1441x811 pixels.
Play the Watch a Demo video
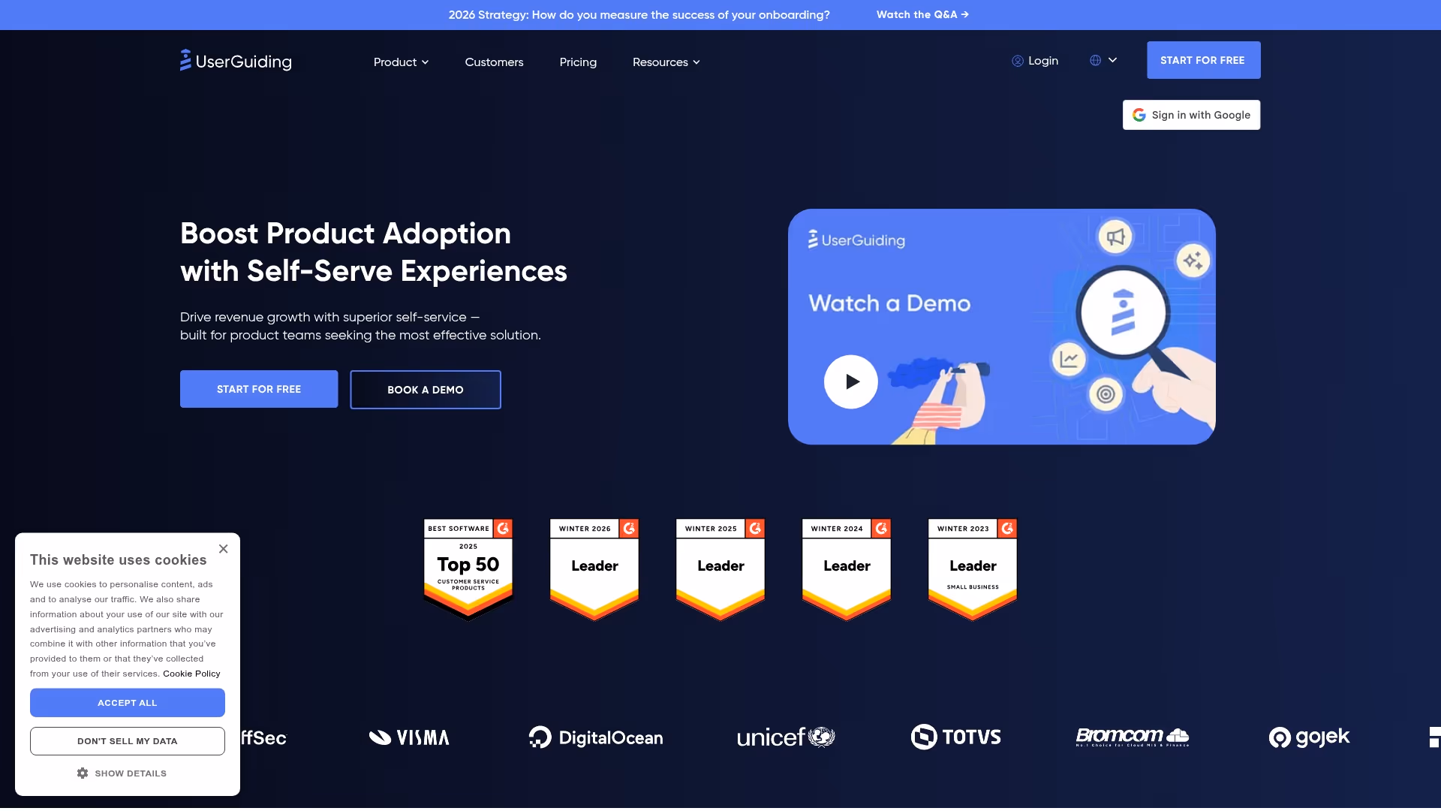click(x=850, y=381)
